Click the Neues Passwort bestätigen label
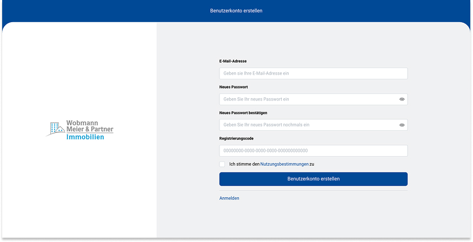 click(x=243, y=113)
